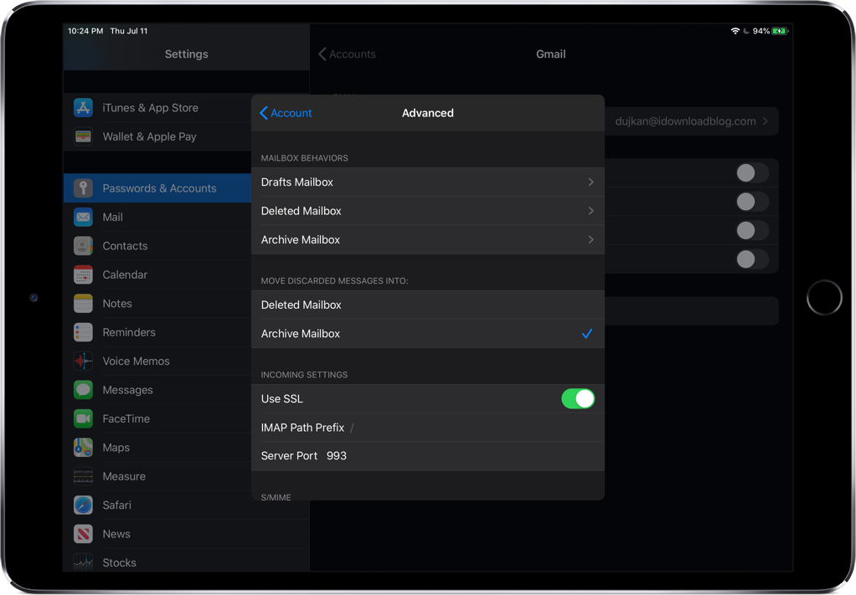Select Safari label in Settings sidebar

[x=116, y=505]
